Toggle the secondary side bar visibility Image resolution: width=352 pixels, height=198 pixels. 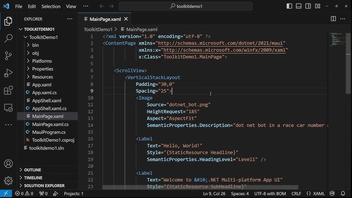(308, 6)
